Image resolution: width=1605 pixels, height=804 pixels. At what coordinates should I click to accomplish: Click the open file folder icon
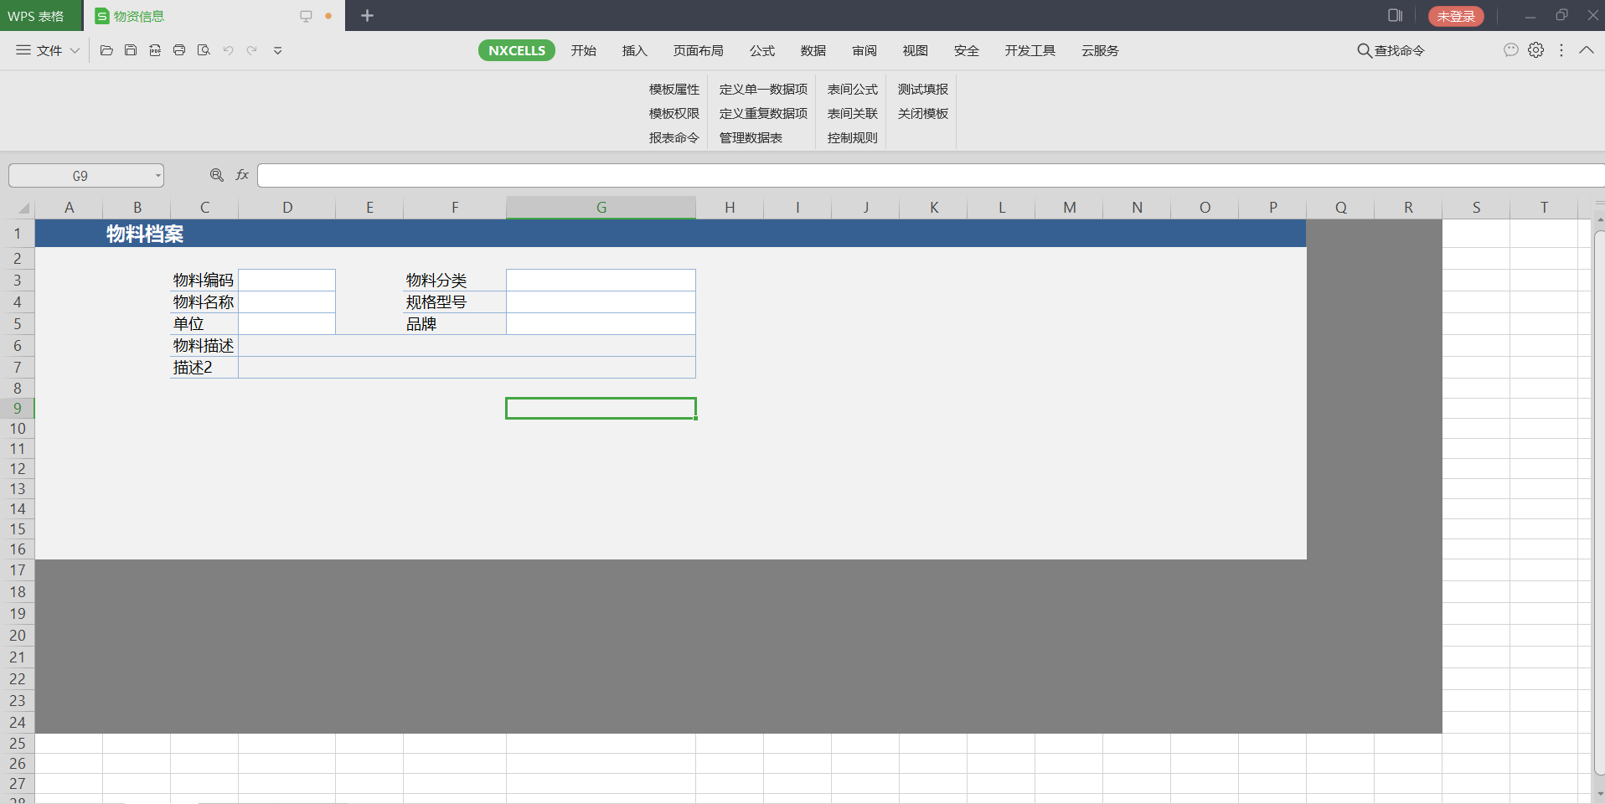pos(106,50)
